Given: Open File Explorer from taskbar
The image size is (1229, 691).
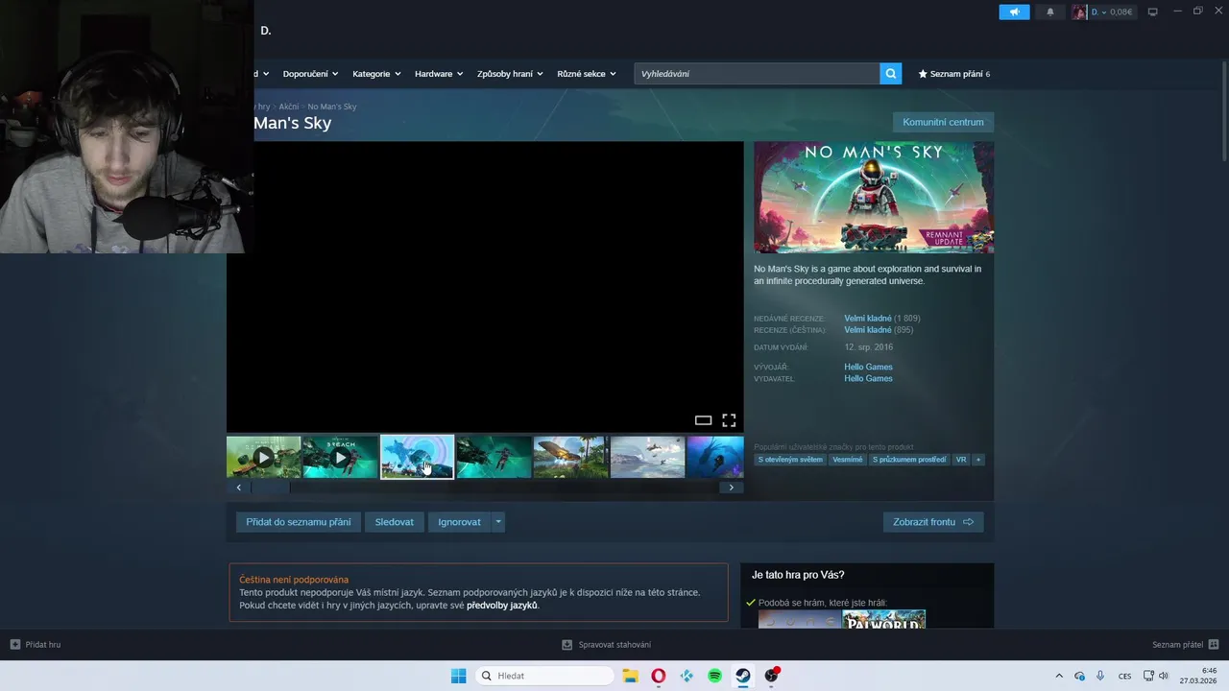Looking at the screenshot, I should (630, 676).
